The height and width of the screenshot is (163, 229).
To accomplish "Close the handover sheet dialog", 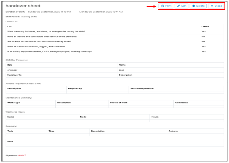I will [216, 6].
